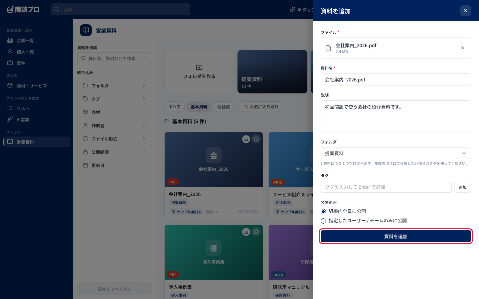Expand the 作成者 filter
The width and height of the screenshot is (479, 299).
click(114, 125)
